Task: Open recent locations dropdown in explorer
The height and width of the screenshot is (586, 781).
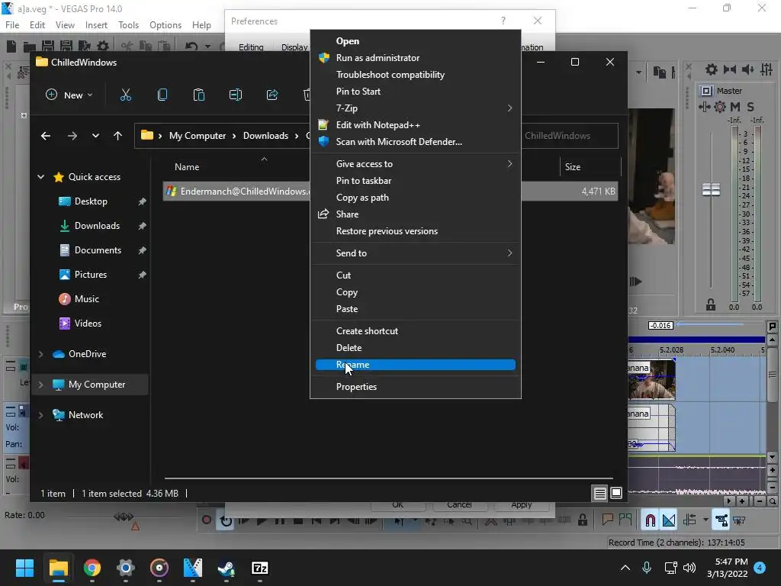Action: pos(95,136)
